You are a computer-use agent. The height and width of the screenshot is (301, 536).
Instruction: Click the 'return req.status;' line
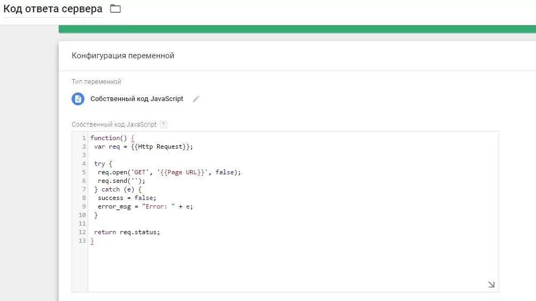[x=127, y=232]
